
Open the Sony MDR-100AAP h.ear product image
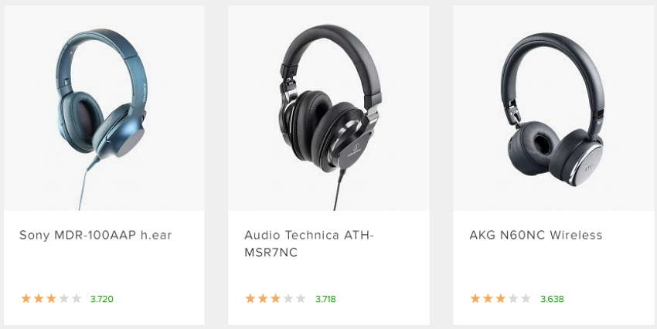coord(104,107)
